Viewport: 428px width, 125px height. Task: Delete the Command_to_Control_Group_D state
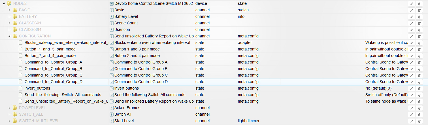(419, 82)
